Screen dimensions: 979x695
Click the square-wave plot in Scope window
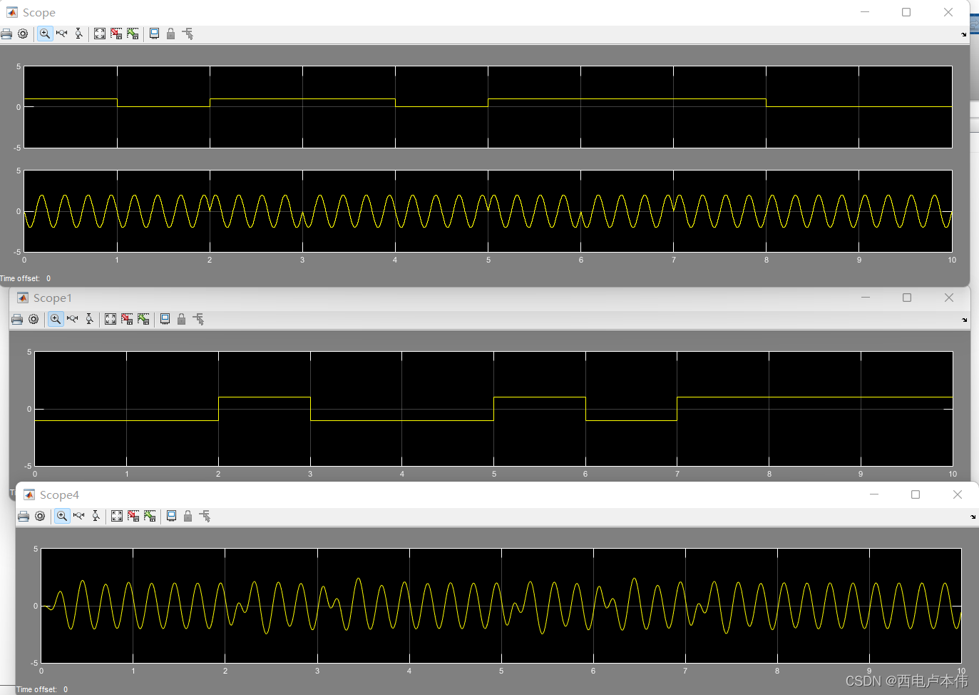(x=488, y=107)
